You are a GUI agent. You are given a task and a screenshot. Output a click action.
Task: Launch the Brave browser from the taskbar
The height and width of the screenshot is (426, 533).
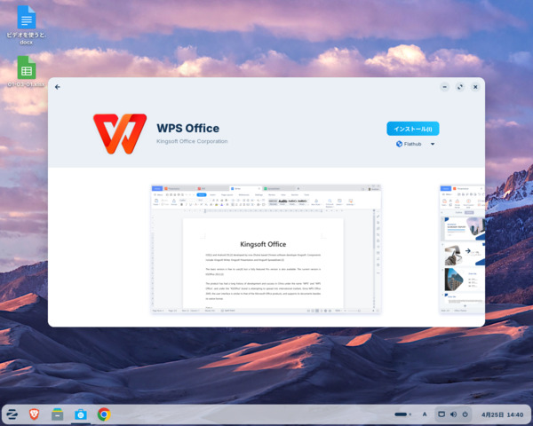34,414
